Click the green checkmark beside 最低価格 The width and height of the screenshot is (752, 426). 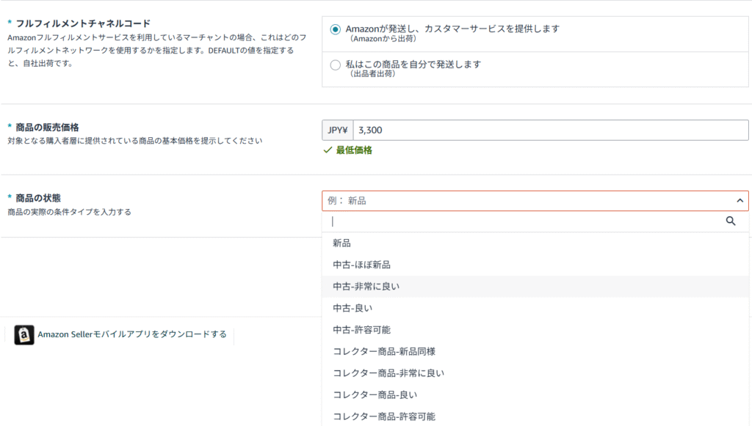tap(328, 150)
